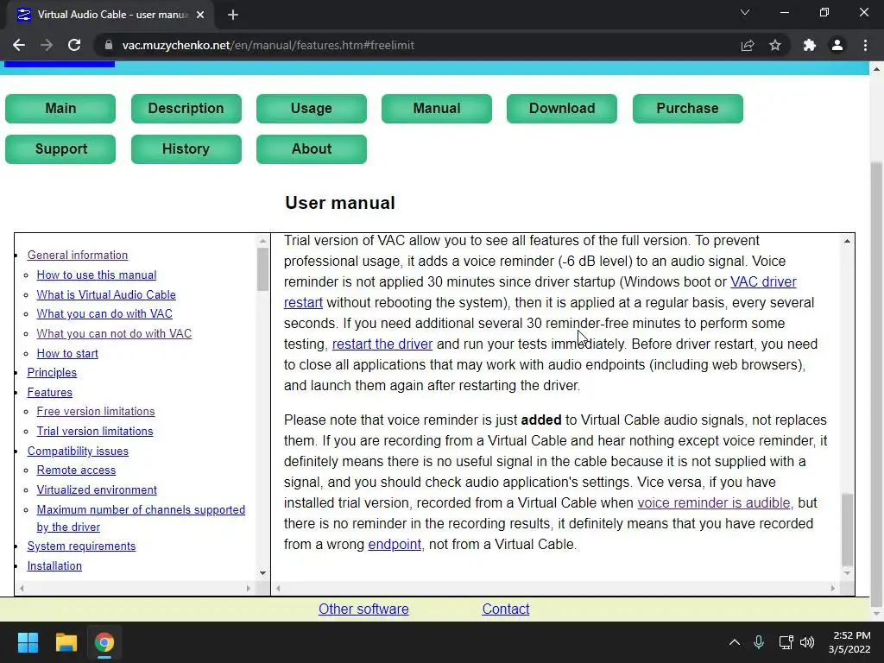Open the volume tray icon
This screenshot has height=663, width=884.
pos(807,642)
